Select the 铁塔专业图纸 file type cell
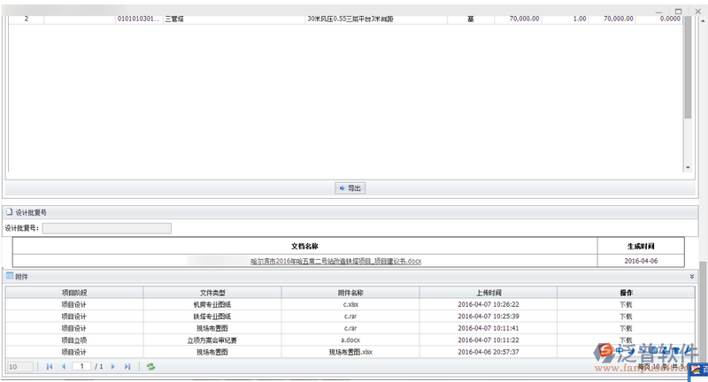 pos(212,317)
